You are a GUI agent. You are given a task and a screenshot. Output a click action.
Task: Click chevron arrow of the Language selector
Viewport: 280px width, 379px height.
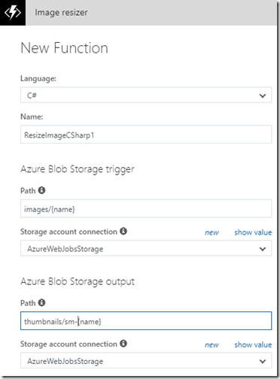tap(263, 96)
